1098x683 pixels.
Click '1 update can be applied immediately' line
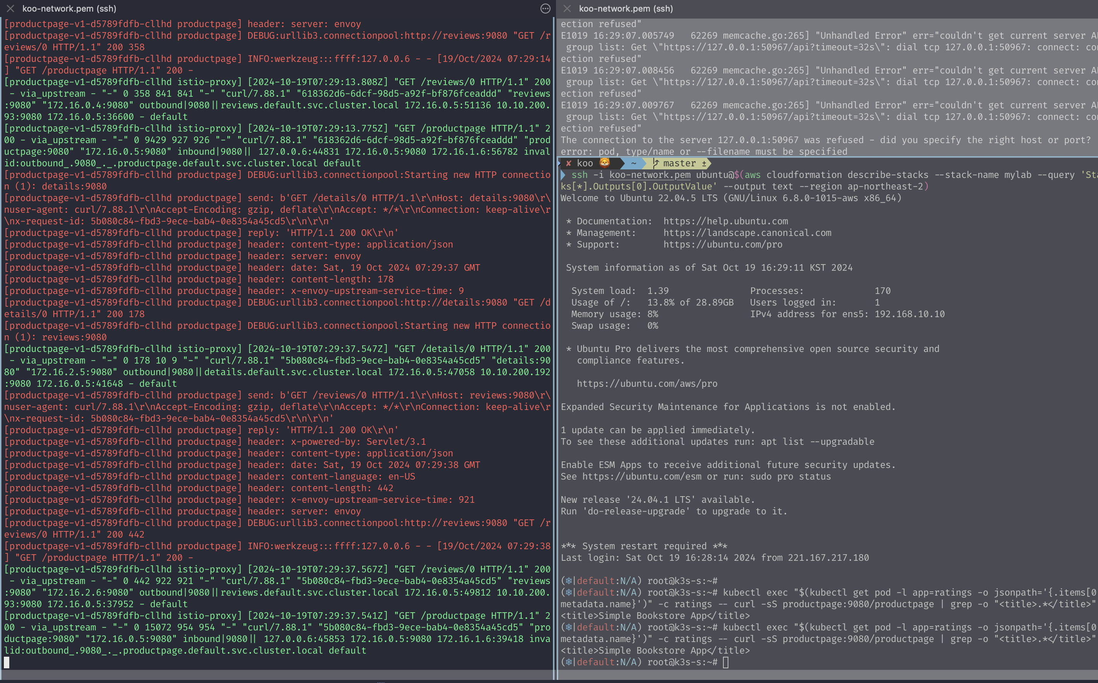(657, 430)
